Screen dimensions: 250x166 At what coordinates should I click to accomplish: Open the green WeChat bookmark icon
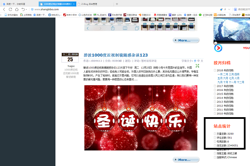[x=200, y=15]
